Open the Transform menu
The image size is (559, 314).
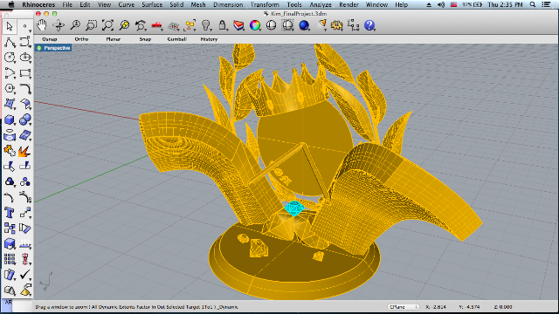pyautogui.click(x=265, y=4)
